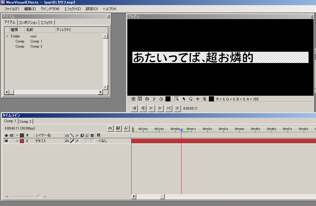Hide the テキスト layer with eye toggle
Screen dimensions: 316x206
click(x=6, y=141)
